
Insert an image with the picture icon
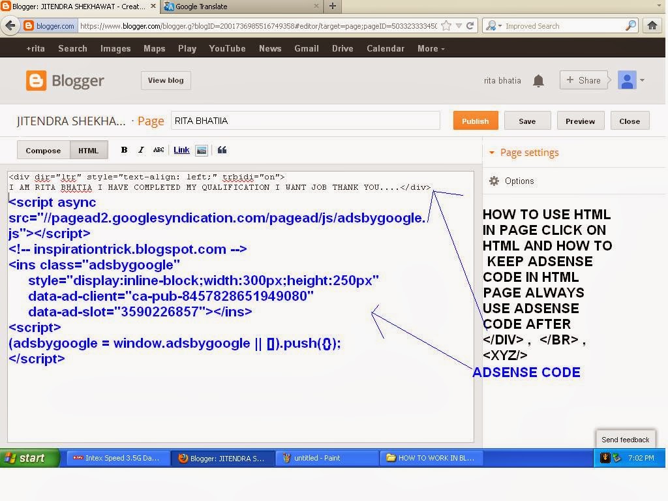coord(202,151)
